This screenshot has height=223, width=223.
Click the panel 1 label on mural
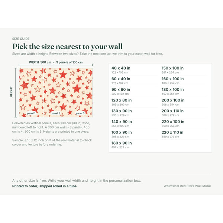[x=31, y=113]
